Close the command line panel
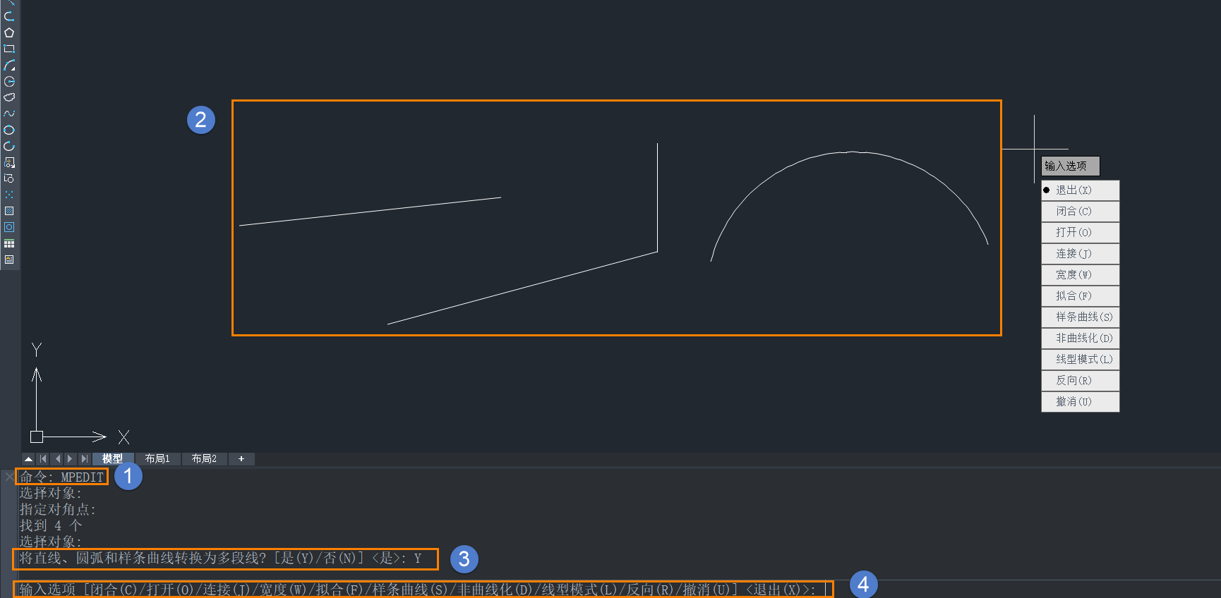The height and width of the screenshot is (598, 1221). point(8,477)
